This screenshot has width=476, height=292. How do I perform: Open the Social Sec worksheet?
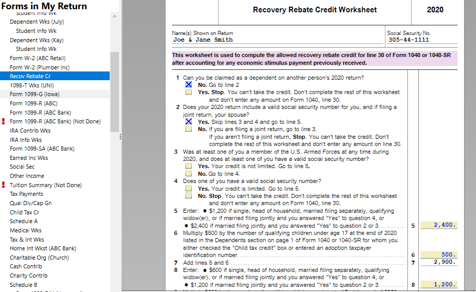(x=22, y=167)
